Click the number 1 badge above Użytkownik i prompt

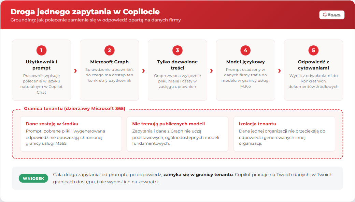click(41, 50)
